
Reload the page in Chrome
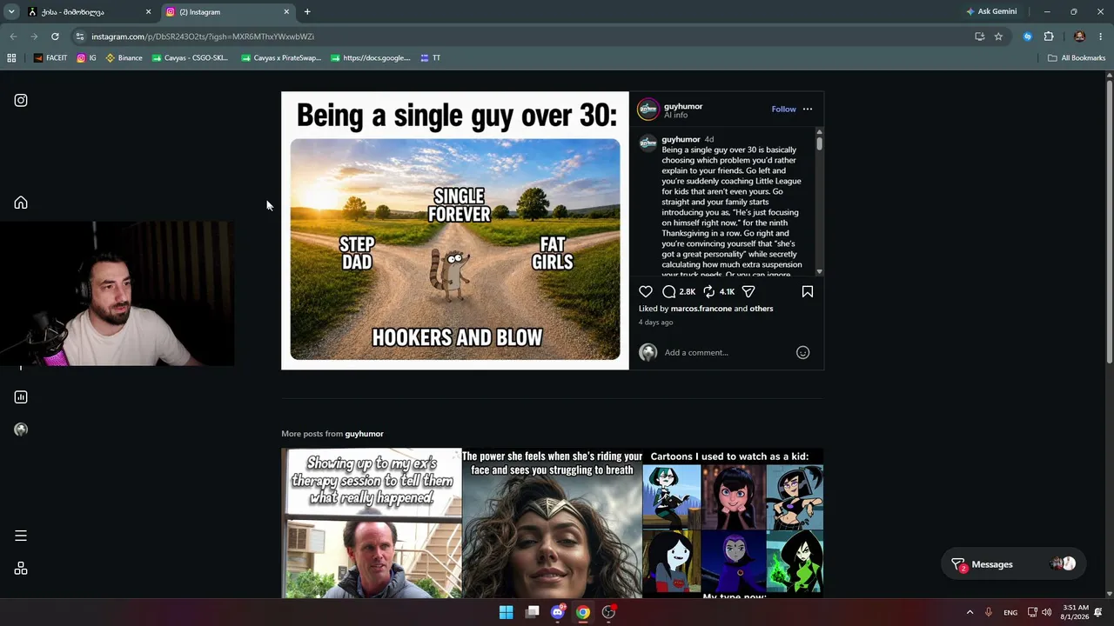[x=55, y=37]
